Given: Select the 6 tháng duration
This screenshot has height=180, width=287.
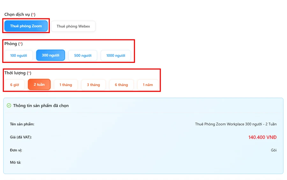Looking at the screenshot, I should click(121, 85).
